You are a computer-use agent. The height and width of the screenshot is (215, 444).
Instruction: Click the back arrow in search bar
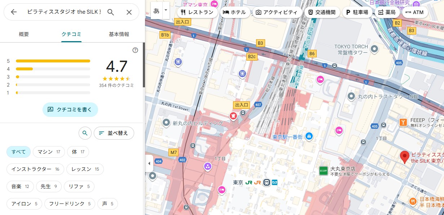coord(14,12)
